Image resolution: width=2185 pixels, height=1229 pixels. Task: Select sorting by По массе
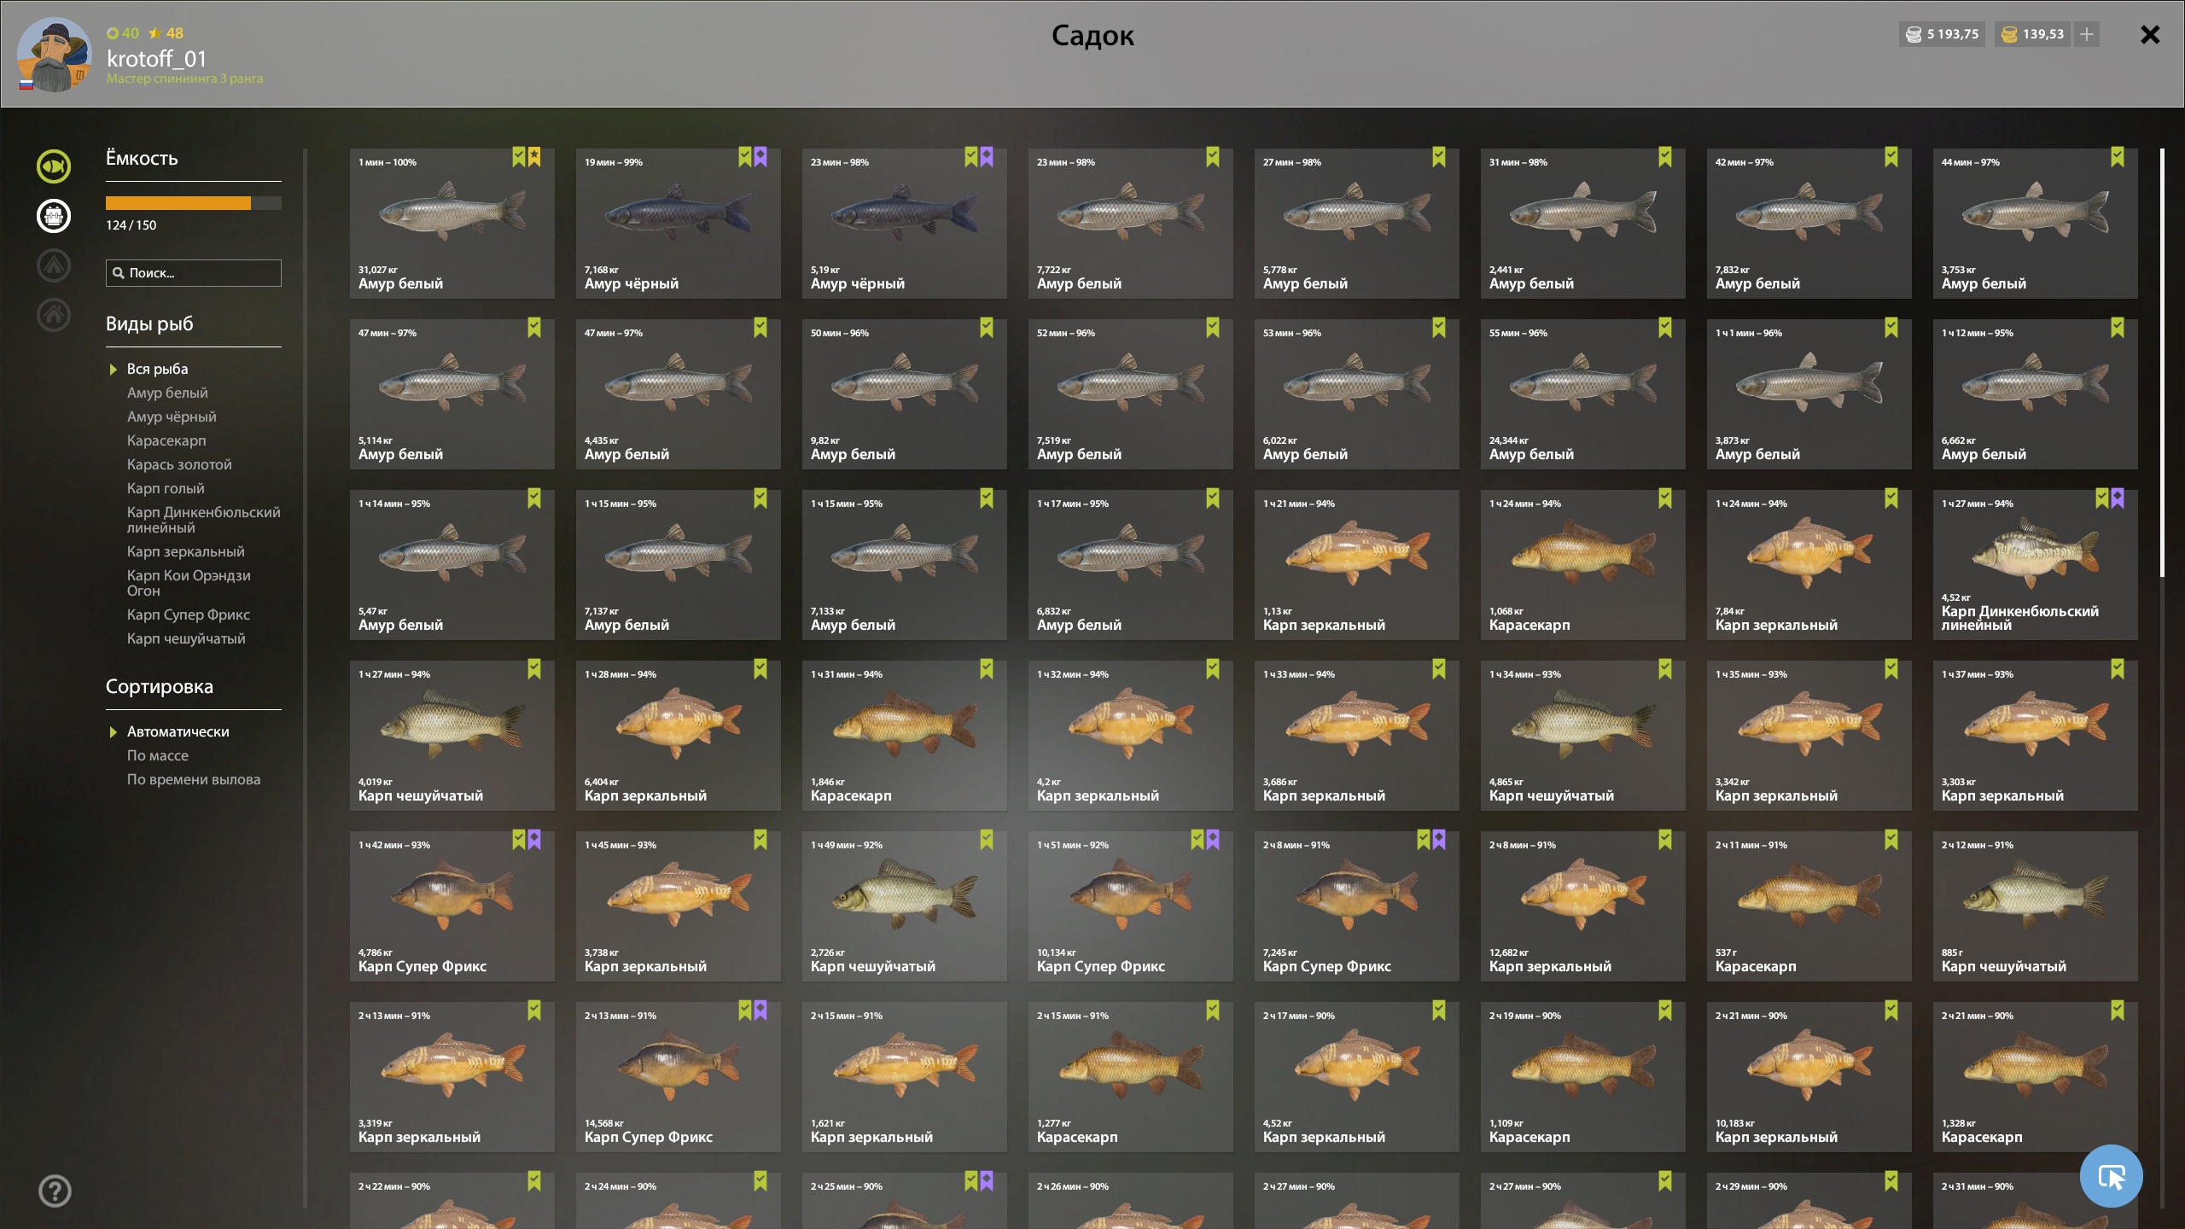coord(158,755)
